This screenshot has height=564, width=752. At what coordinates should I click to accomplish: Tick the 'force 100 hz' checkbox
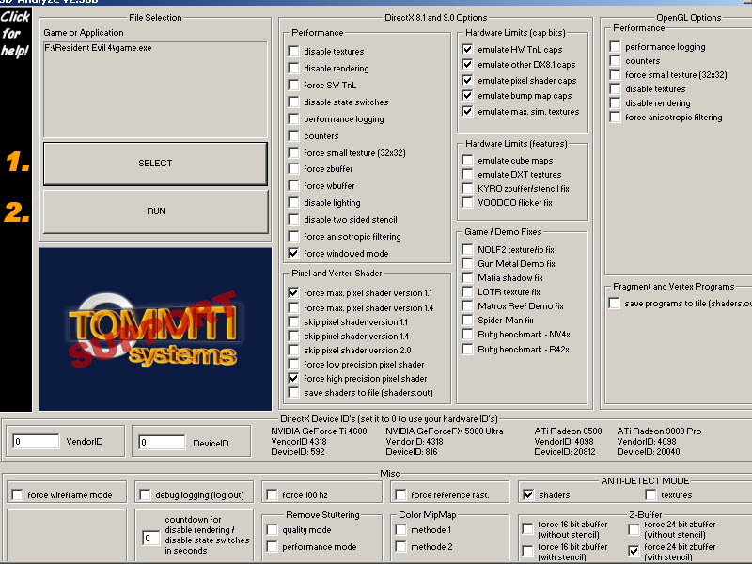pos(272,494)
